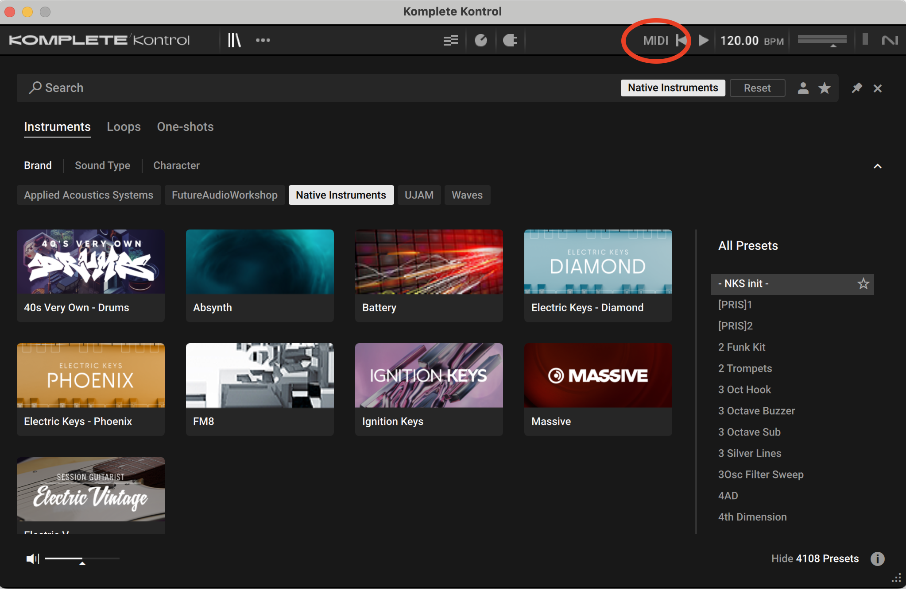Image resolution: width=906 pixels, height=589 pixels.
Task: Click the NI logo icon
Action: pyautogui.click(x=890, y=40)
